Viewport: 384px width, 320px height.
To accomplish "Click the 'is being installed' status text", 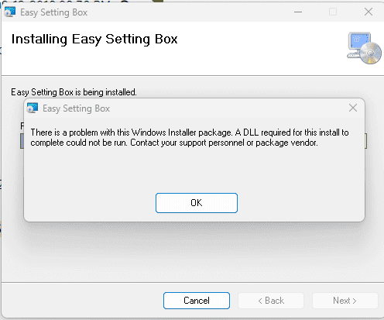I will 74,92.
